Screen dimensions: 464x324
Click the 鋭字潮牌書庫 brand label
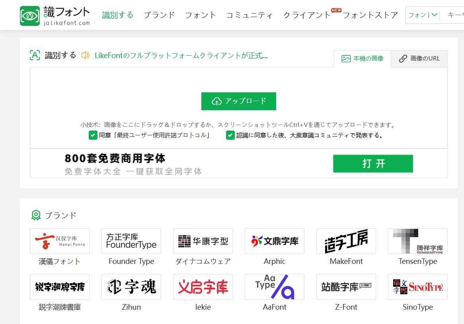pos(60,307)
